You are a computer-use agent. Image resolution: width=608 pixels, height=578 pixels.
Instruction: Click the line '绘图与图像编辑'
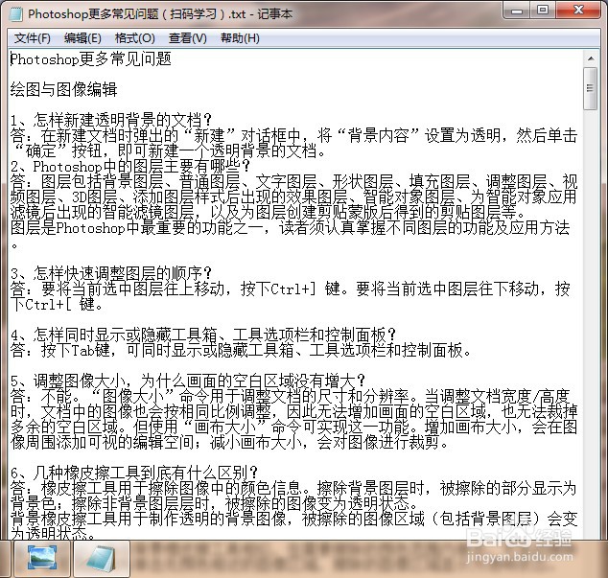pos(63,89)
